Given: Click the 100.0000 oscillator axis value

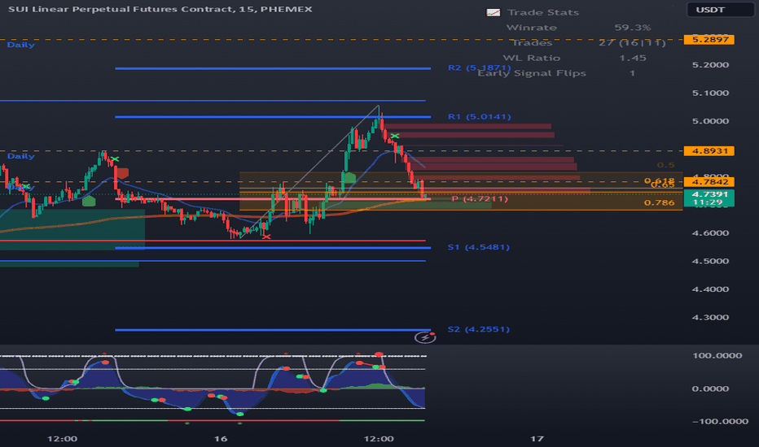Looking at the screenshot, I should tap(717, 355).
